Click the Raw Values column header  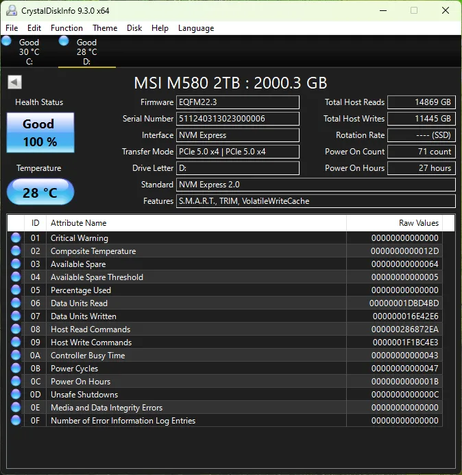pyautogui.click(x=394, y=223)
